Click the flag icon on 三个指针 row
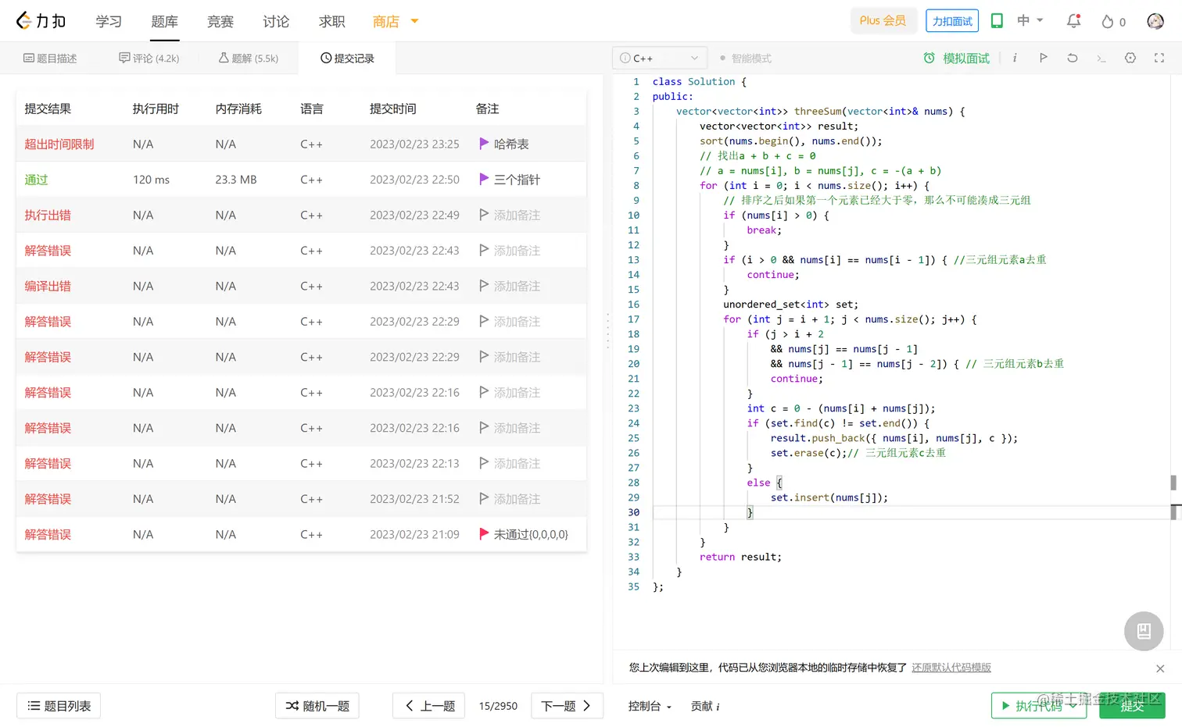The height and width of the screenshot is (727, 1182). click(x=484, y=180)
